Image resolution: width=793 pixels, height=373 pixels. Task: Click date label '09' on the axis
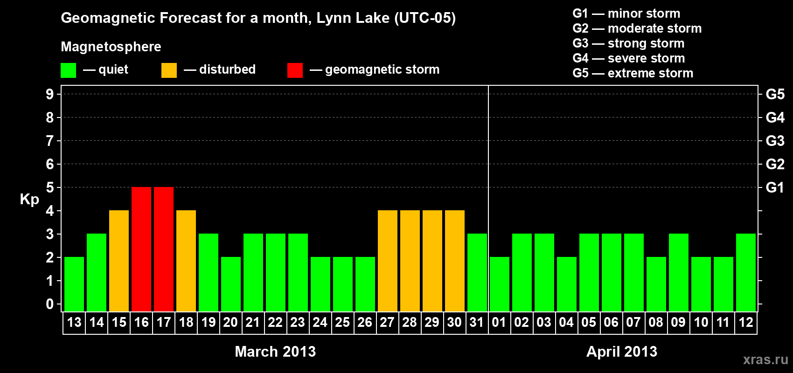click(678, 322)
